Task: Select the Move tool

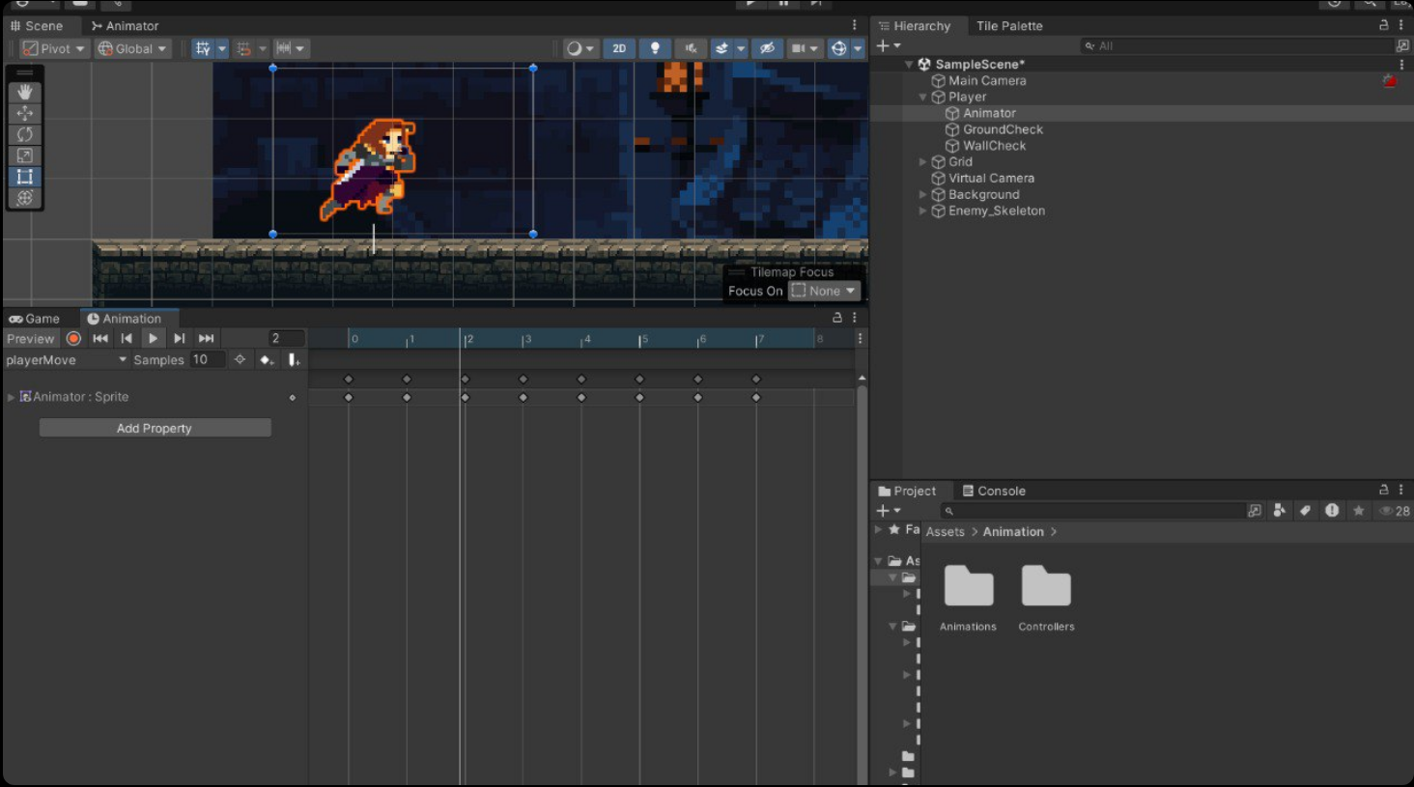Action: click(25, 113)
